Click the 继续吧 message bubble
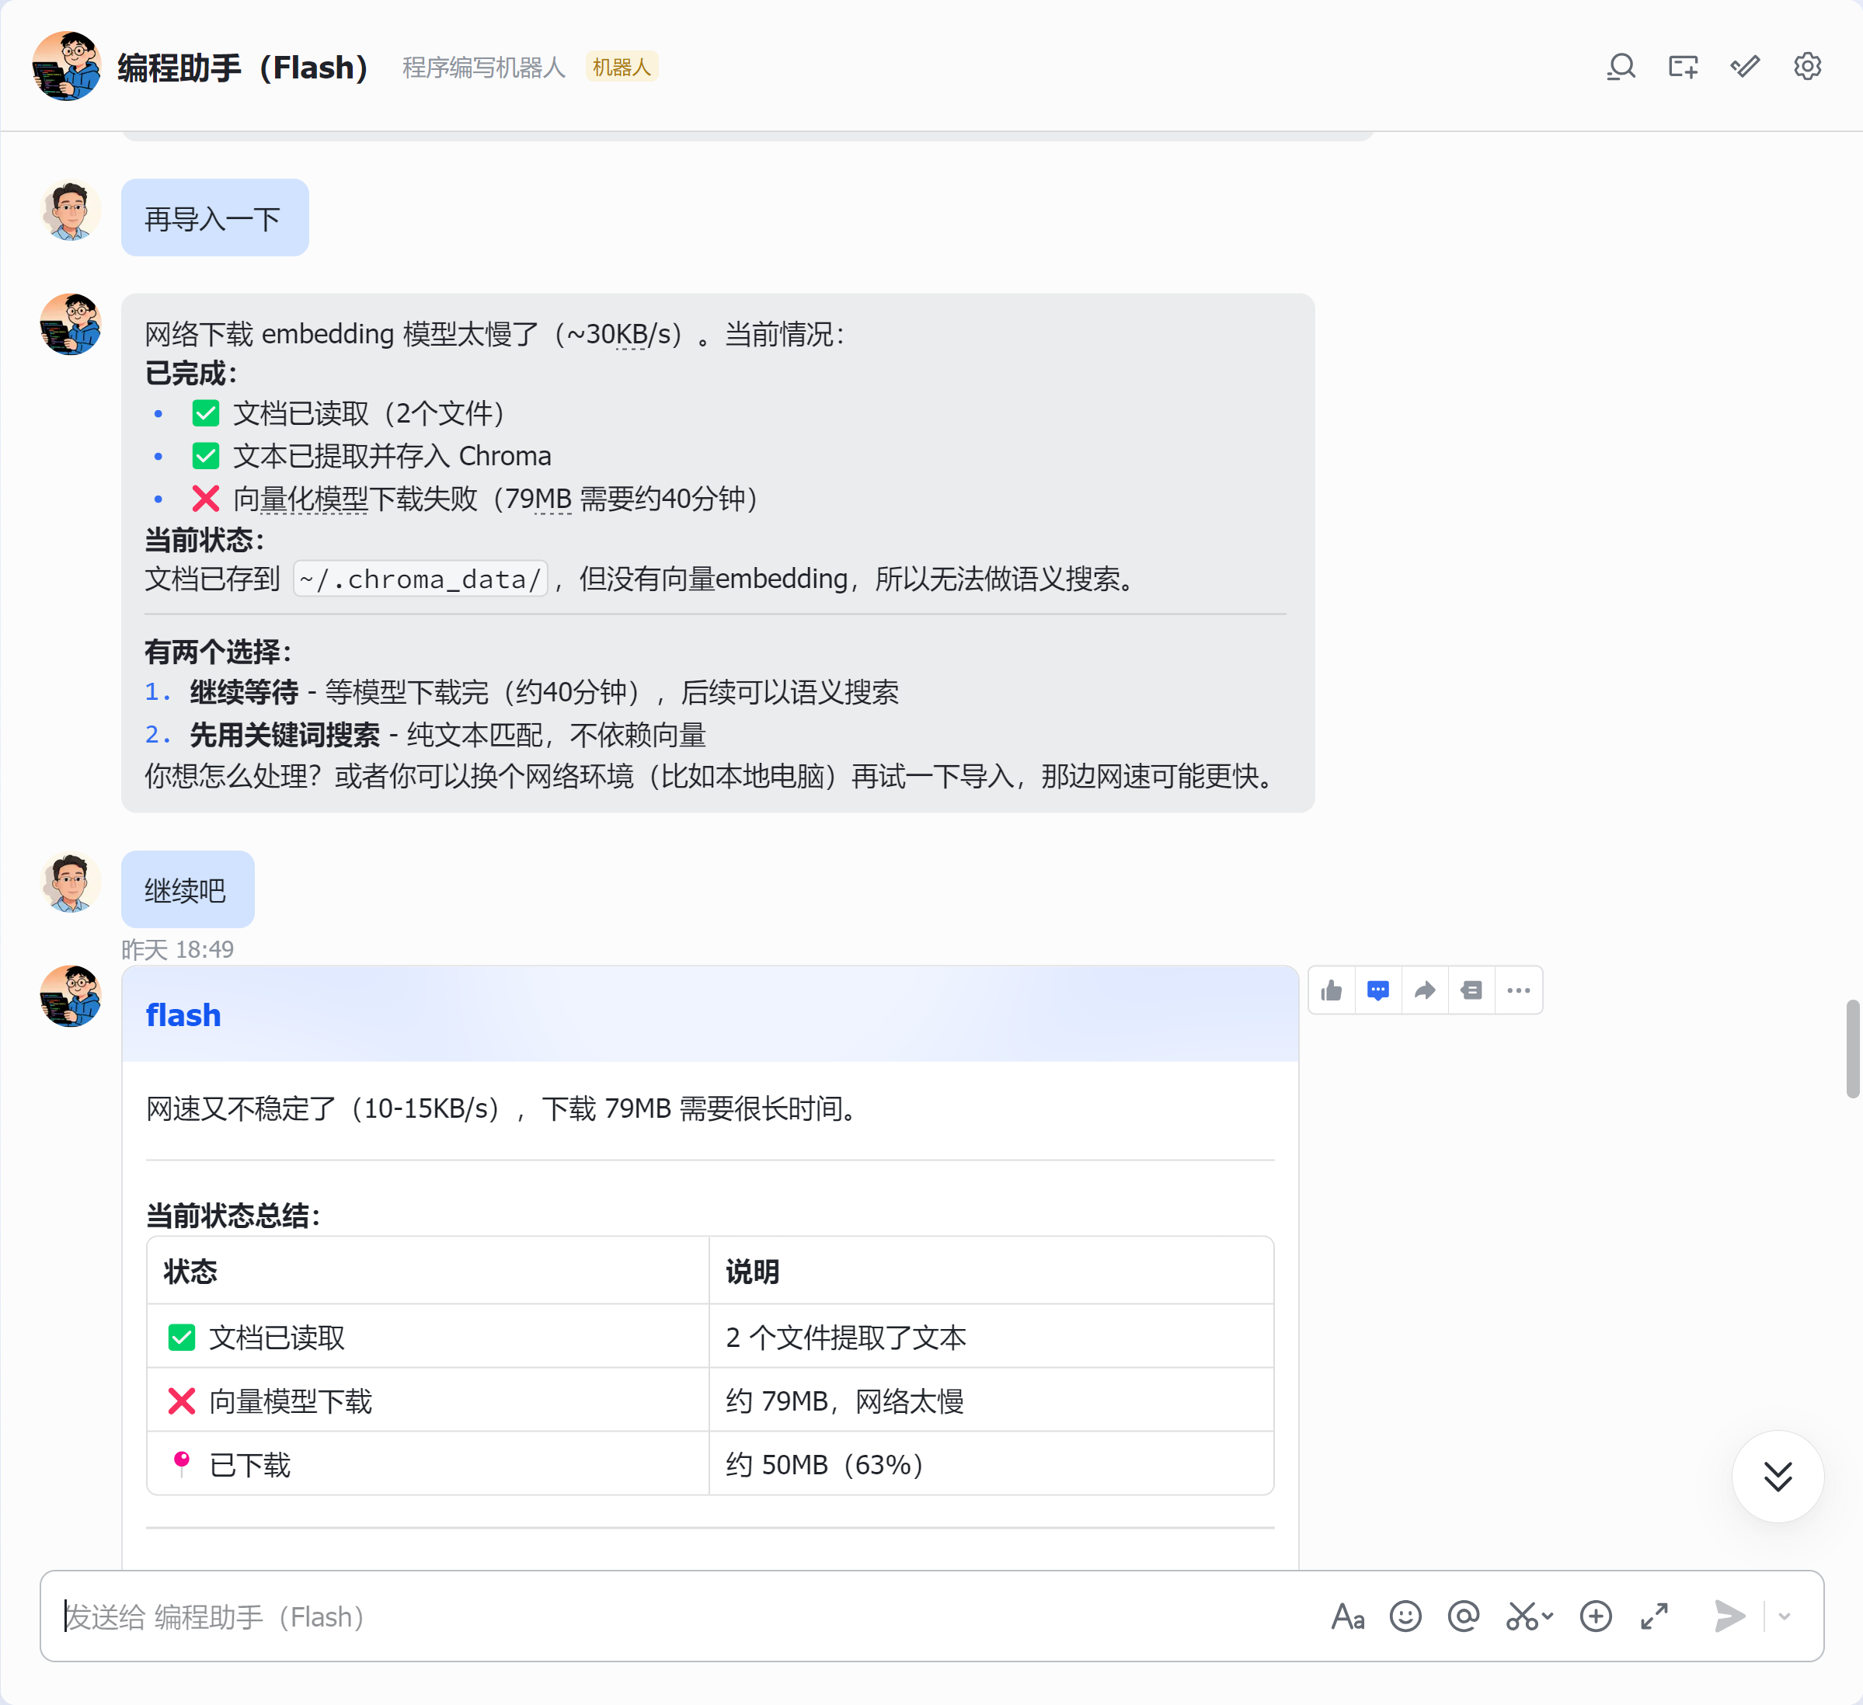The height and width of the screenshot is (1705, 1863). (187, 889)
